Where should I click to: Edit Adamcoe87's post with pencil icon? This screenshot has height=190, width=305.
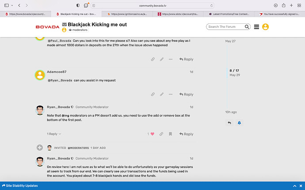(162, 94)
